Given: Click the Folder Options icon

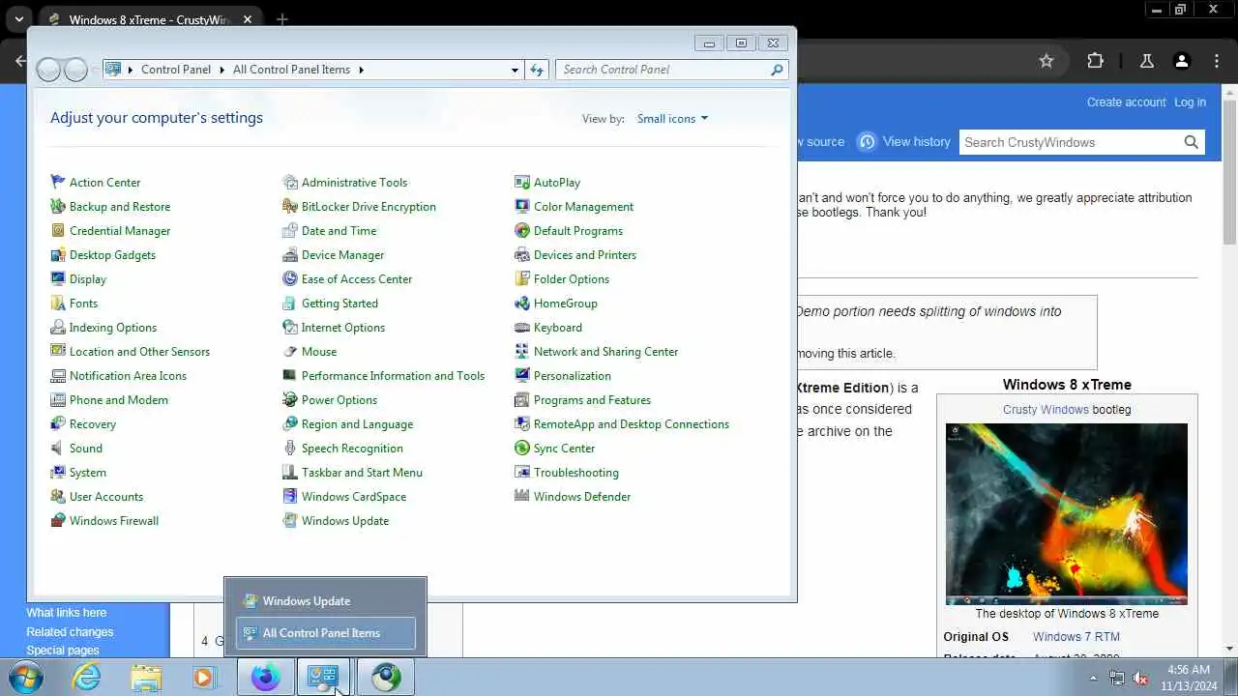Looking at the screenshot, I should pos(522,279).
